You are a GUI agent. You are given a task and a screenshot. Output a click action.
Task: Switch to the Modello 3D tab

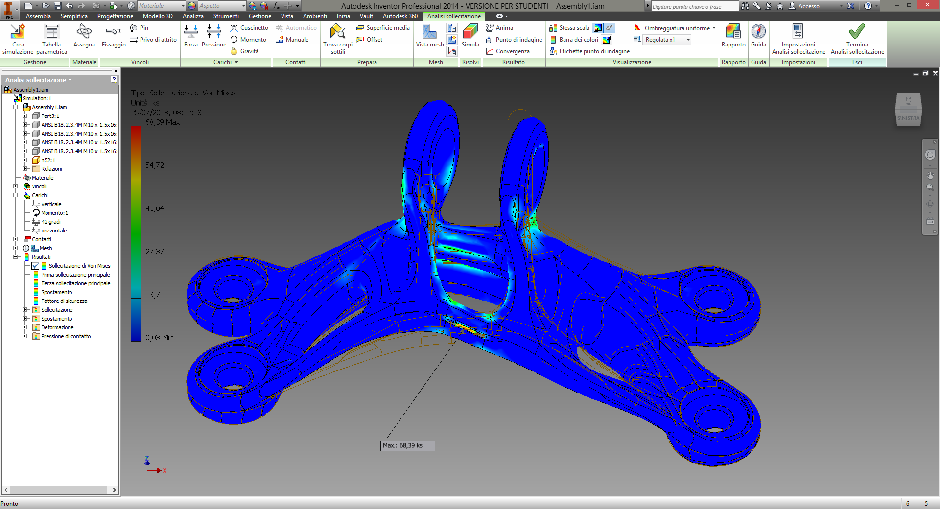158,16
